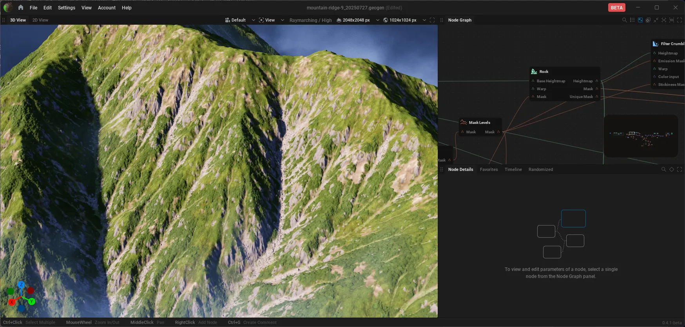The width and height of the screenshot is (685, 327).
Task: Open the Default camera dropdown
Action: pyautogui.click(x=240, y=20)
